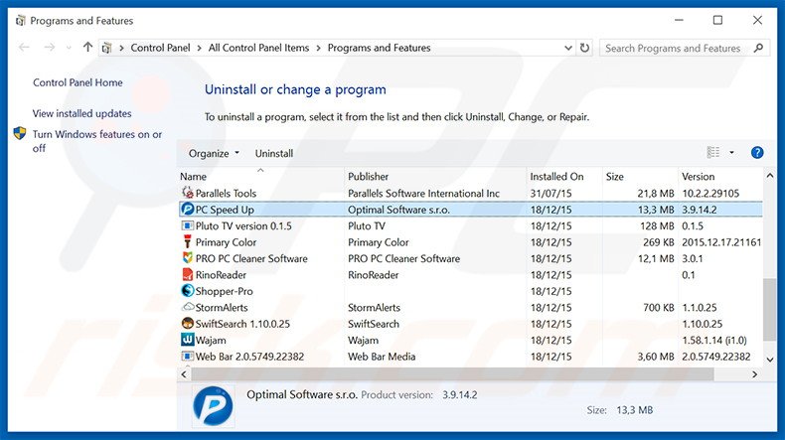Go back with the back arrow

[24, 47]
